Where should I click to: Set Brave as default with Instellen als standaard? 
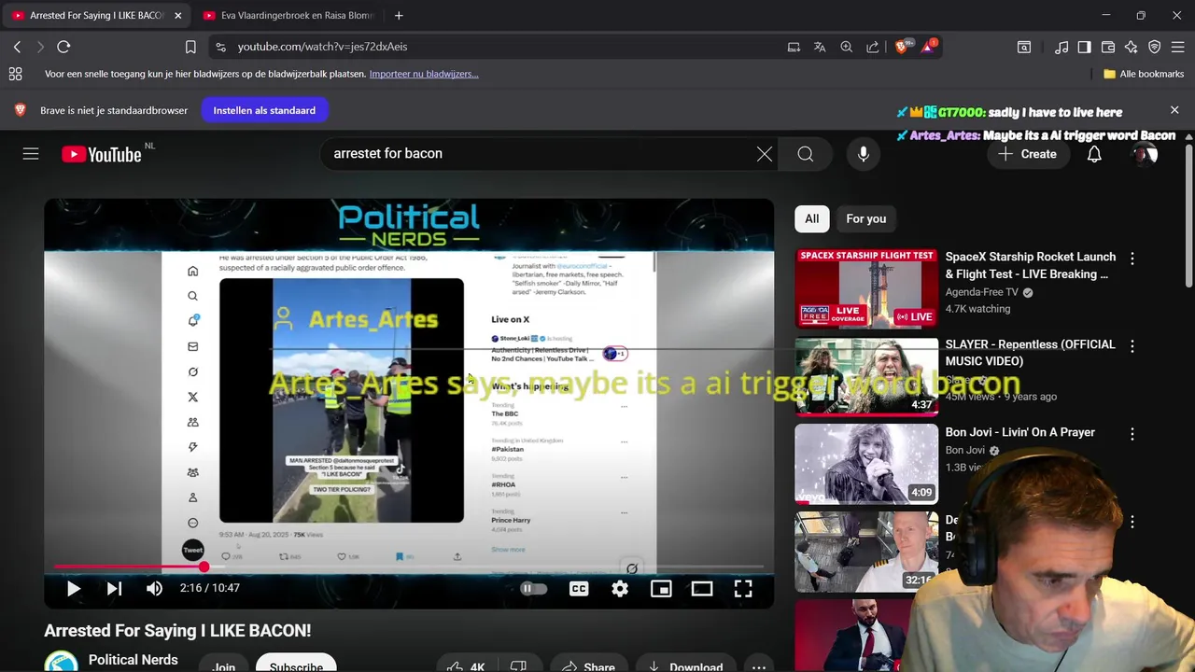pos(264,110)
